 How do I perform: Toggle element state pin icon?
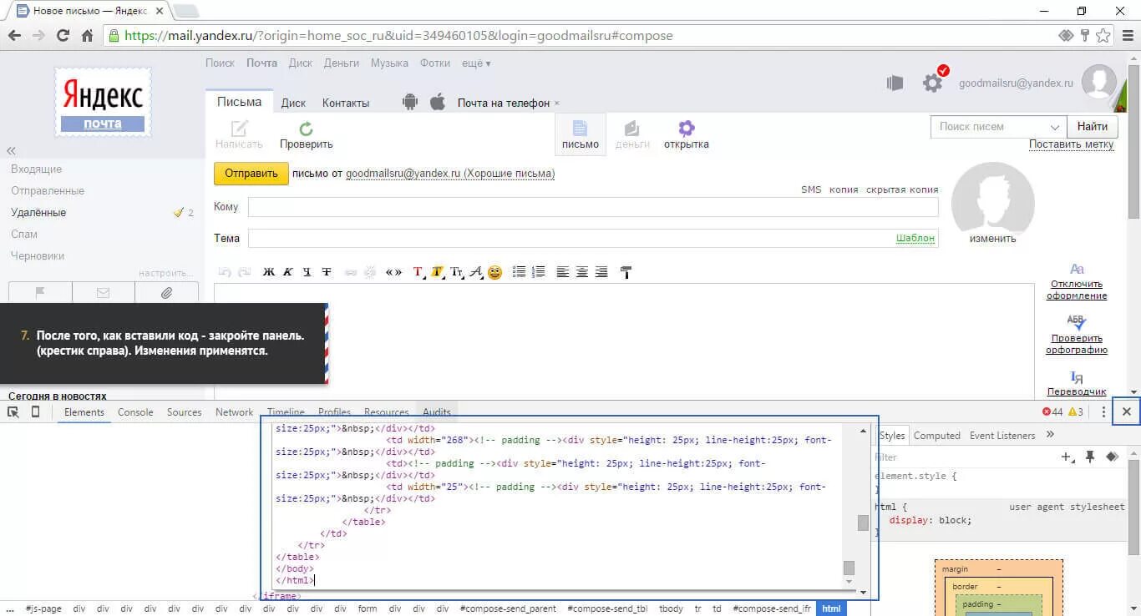pos(1090,457)
